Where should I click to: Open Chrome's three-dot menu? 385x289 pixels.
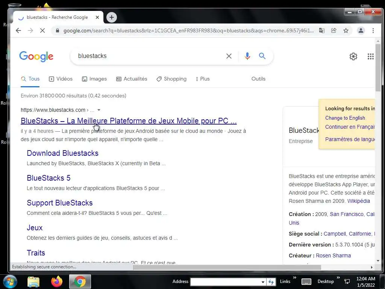point(373,30)
